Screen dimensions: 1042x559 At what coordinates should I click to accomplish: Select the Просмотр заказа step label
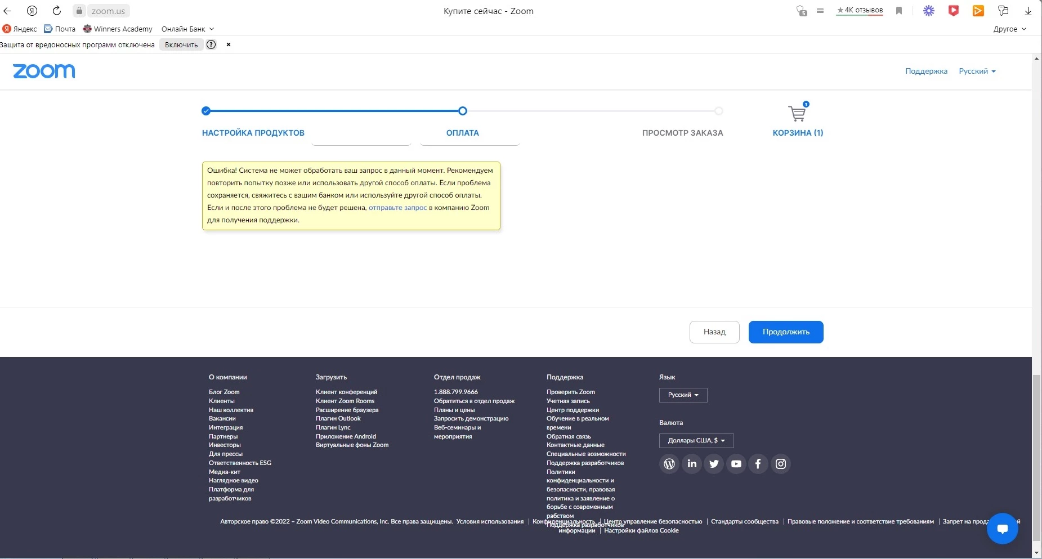pos(682,133)
